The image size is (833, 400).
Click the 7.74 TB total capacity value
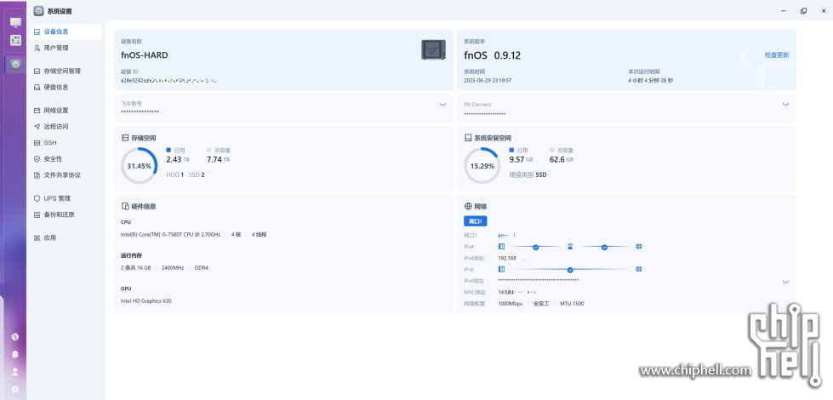coord(219,159)
